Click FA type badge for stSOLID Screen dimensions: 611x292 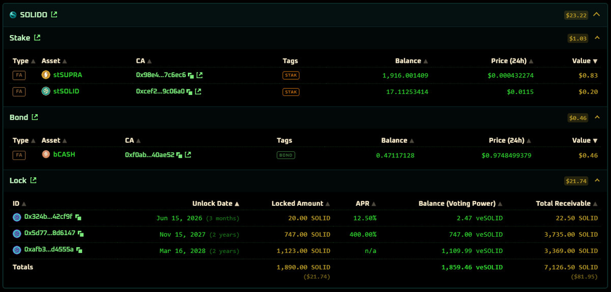19,92
